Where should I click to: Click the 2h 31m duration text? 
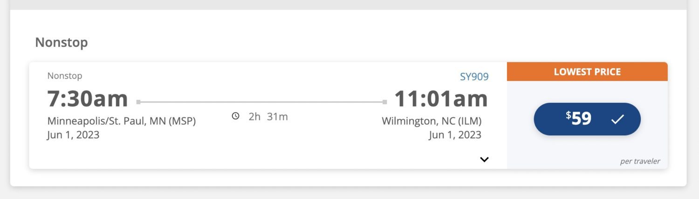[x=268, y=116]
